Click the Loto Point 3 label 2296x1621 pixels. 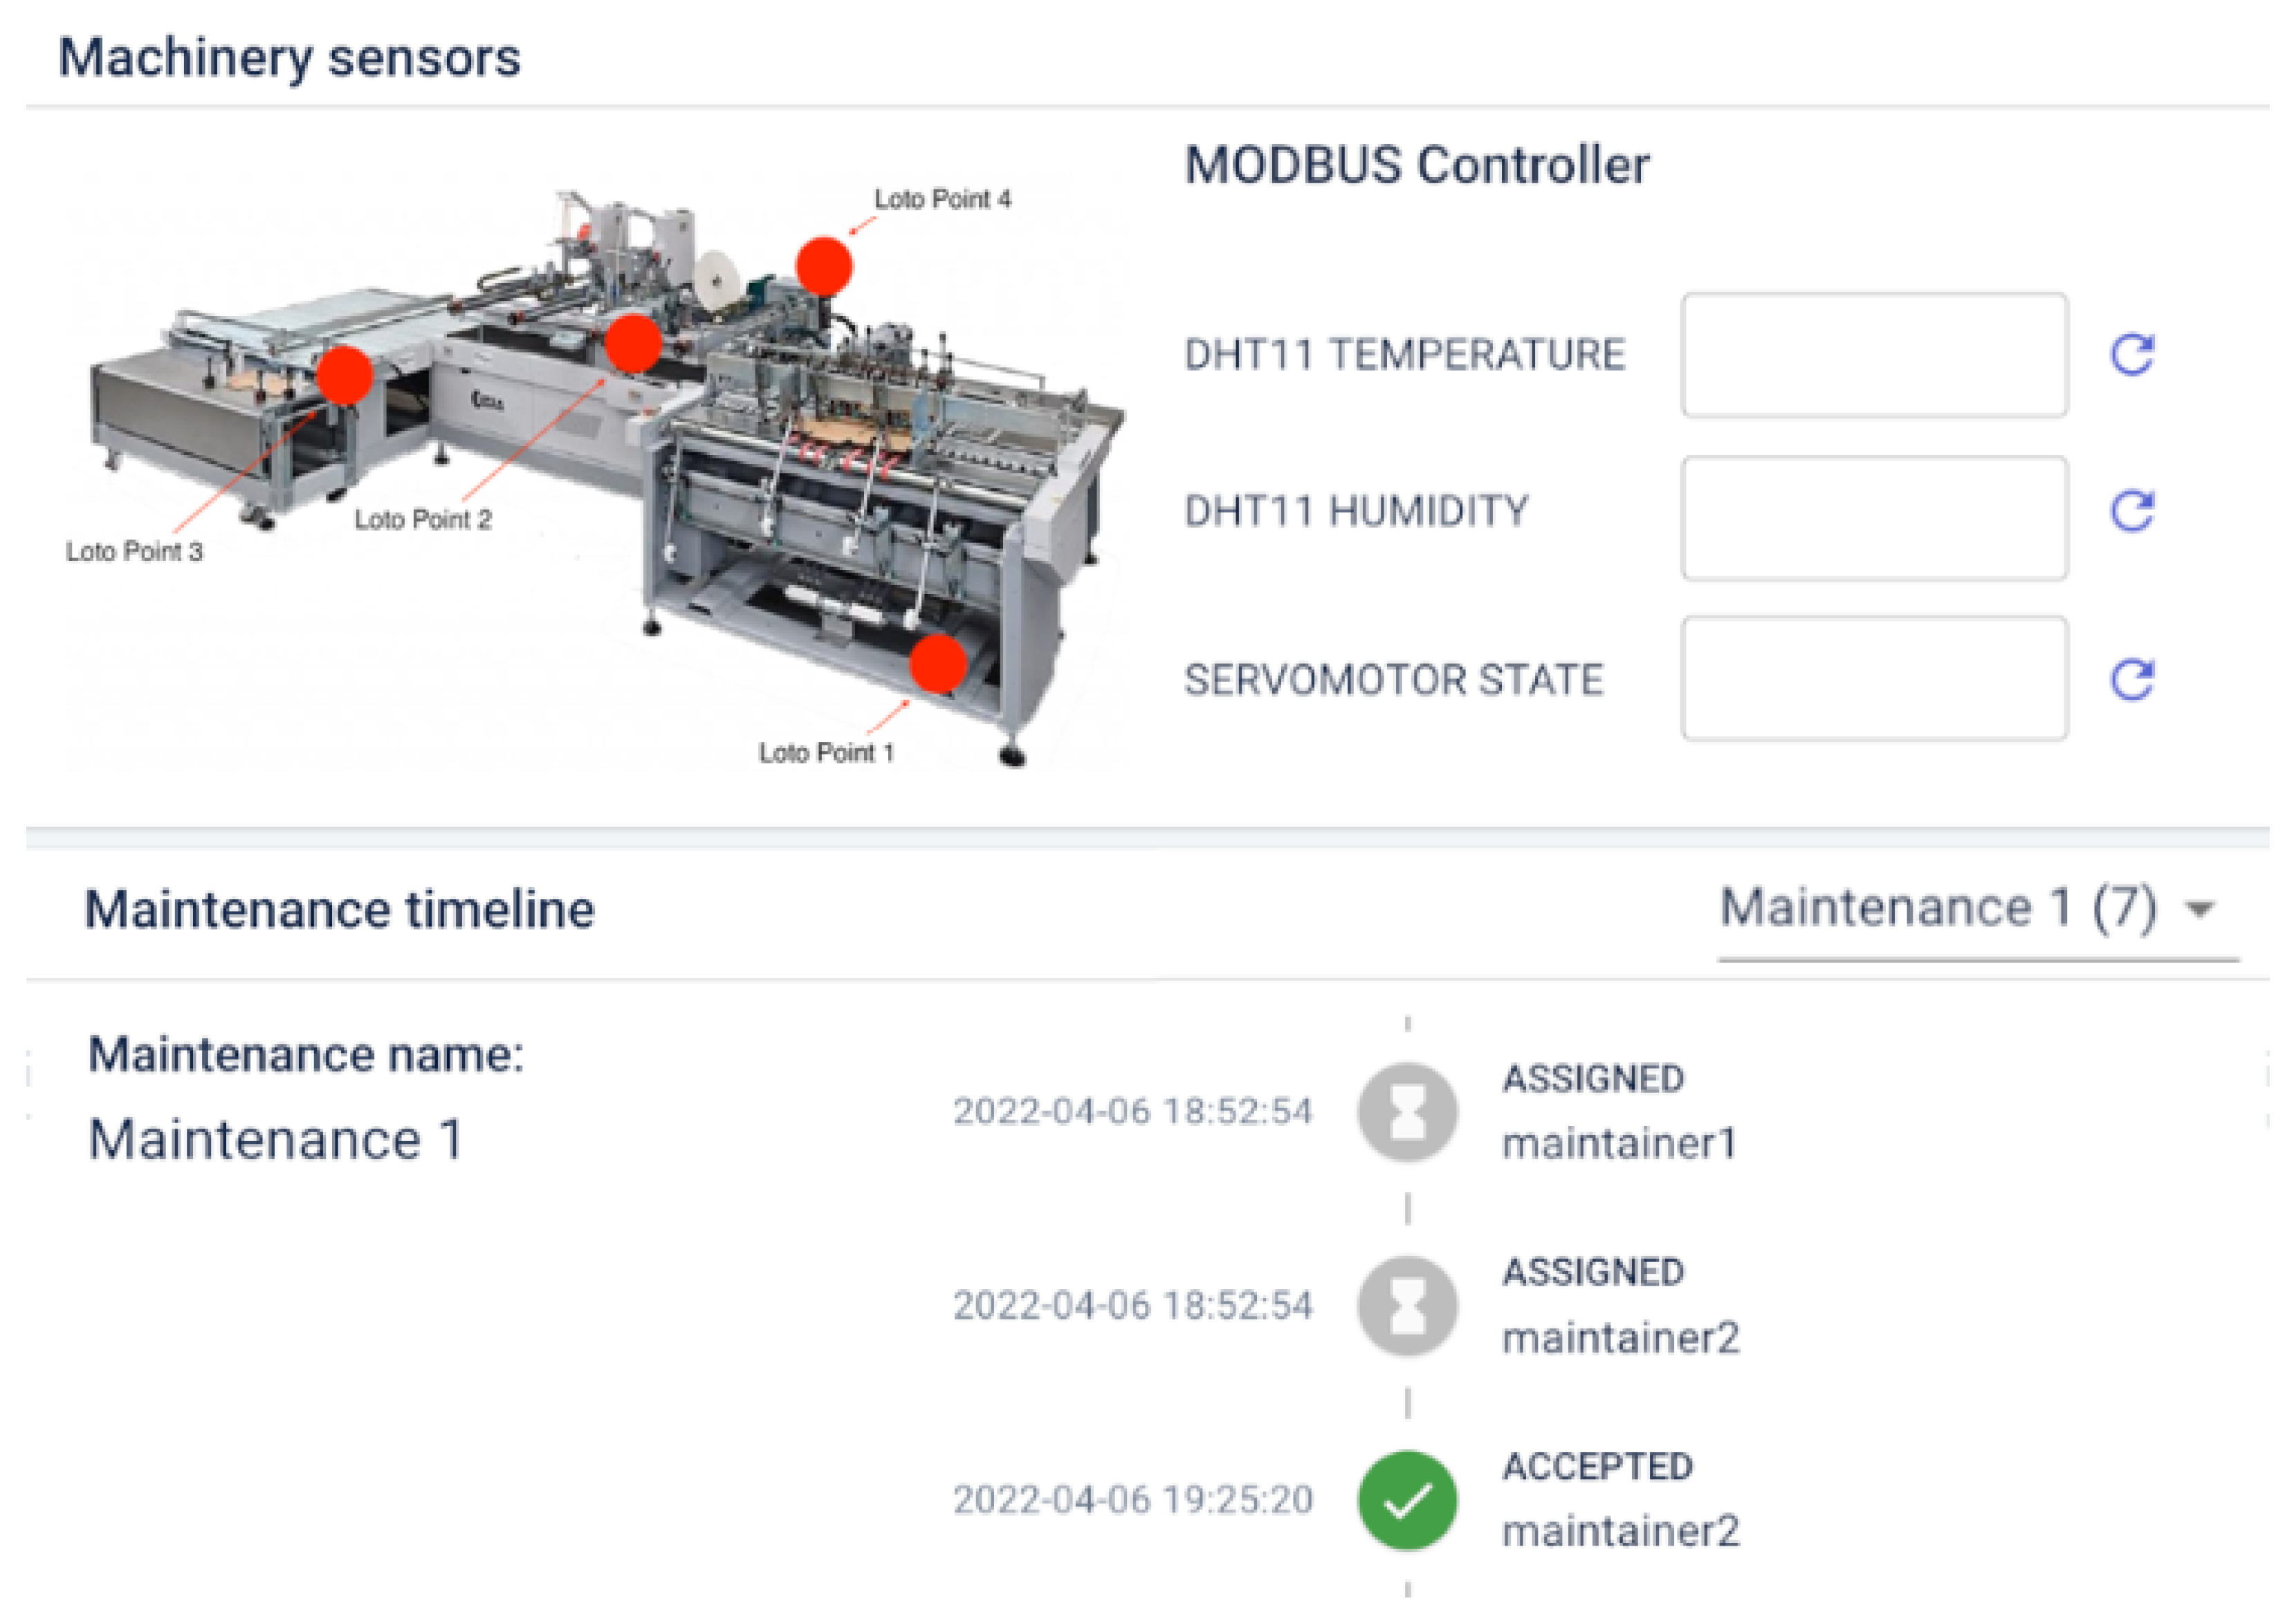134,552
